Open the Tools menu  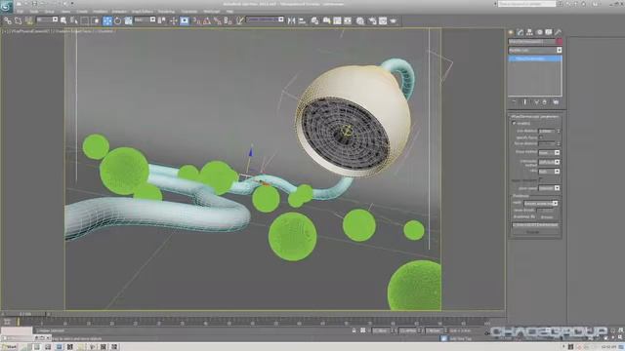34,12
